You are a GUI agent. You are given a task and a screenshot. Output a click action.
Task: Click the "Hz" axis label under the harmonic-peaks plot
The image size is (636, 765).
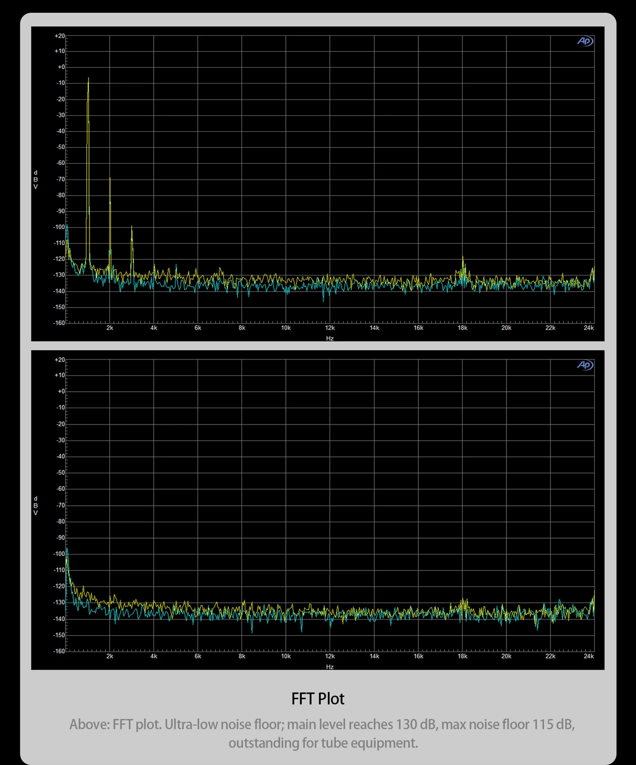pos(330,338)
